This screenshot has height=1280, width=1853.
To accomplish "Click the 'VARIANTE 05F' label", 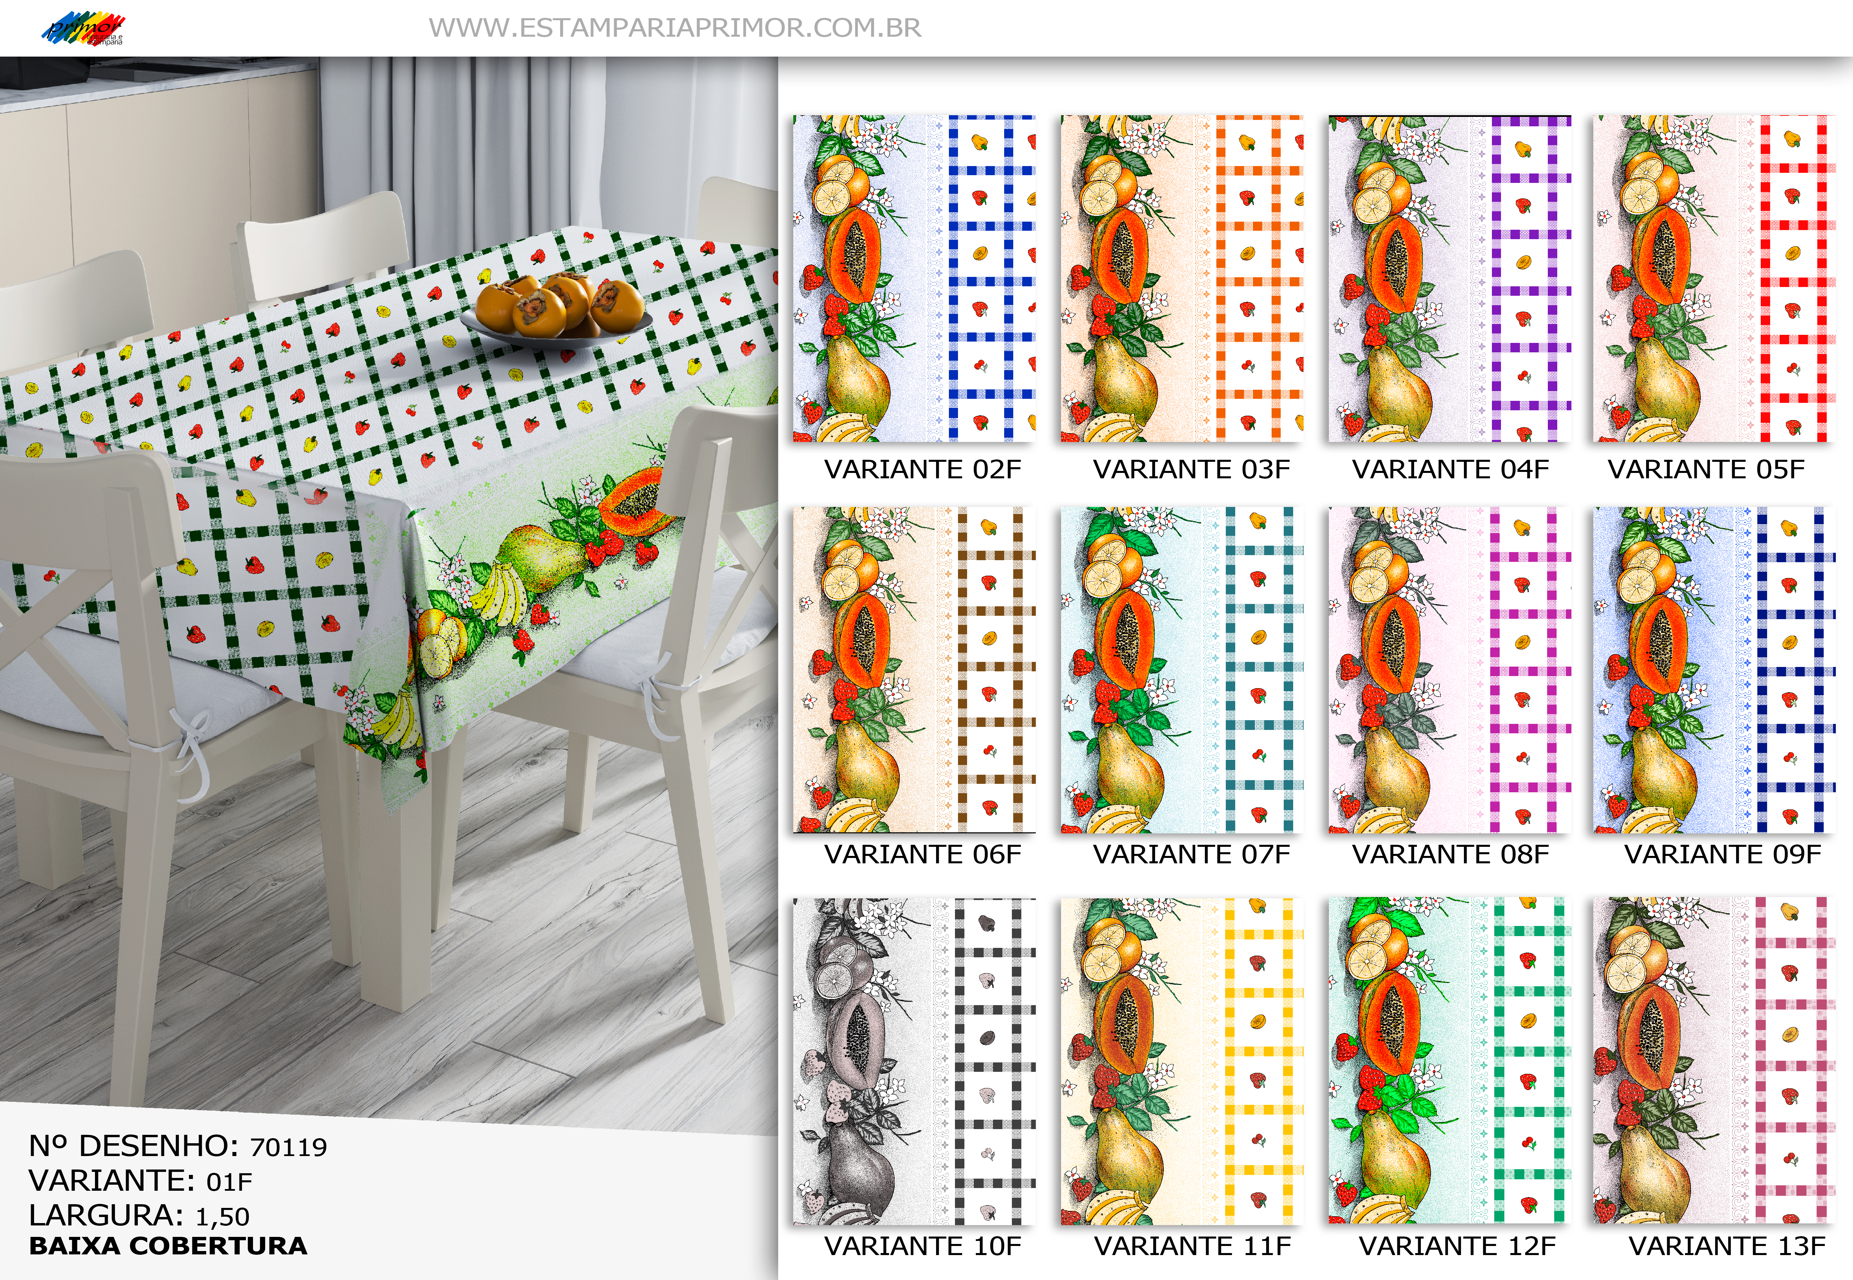I will 1706,469.
